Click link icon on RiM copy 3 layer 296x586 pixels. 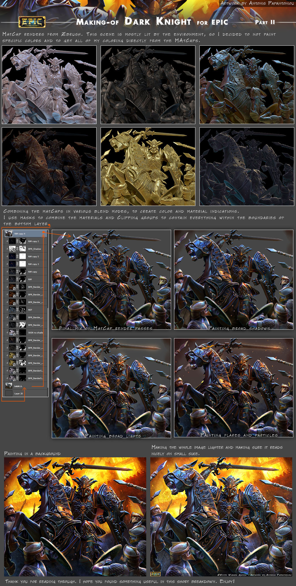point(17,264)
